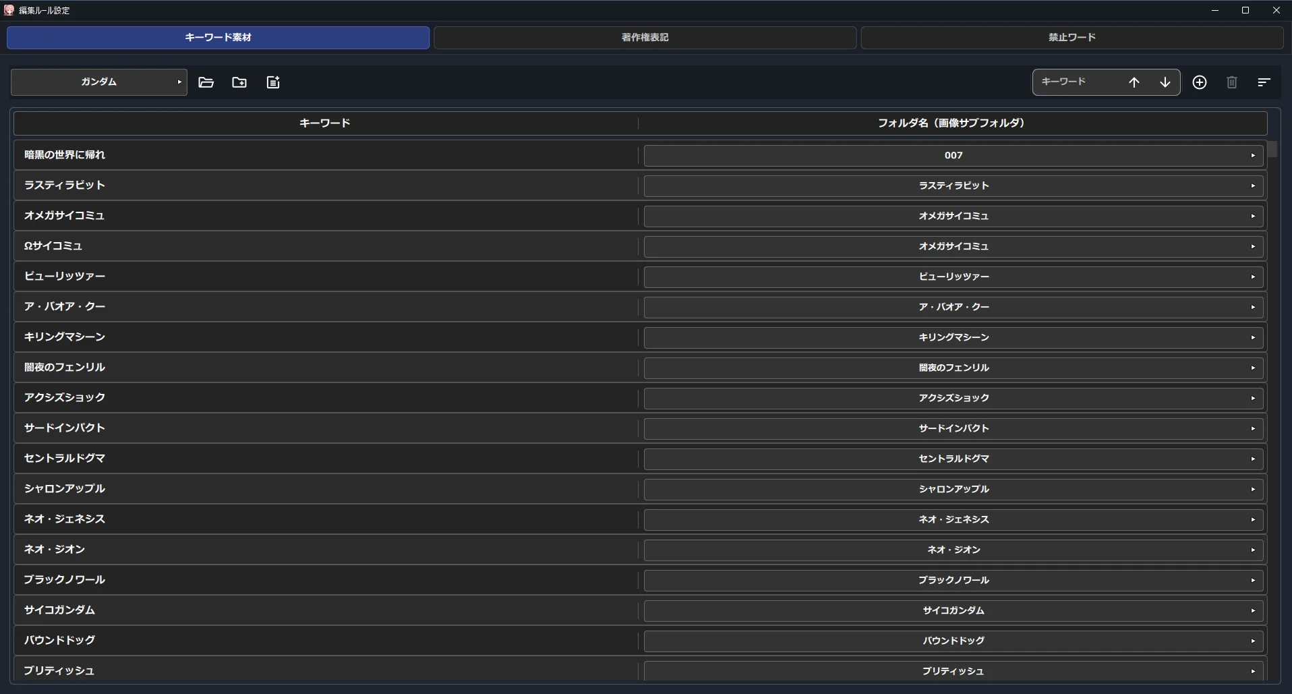Select keyword cell 暗黒の世界に帰れ

pyautogui.click(x=326, y=155)
